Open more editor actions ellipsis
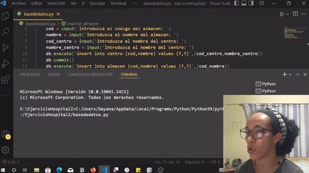The width and height of the screenshot is (309, 173). click(304, 14)
